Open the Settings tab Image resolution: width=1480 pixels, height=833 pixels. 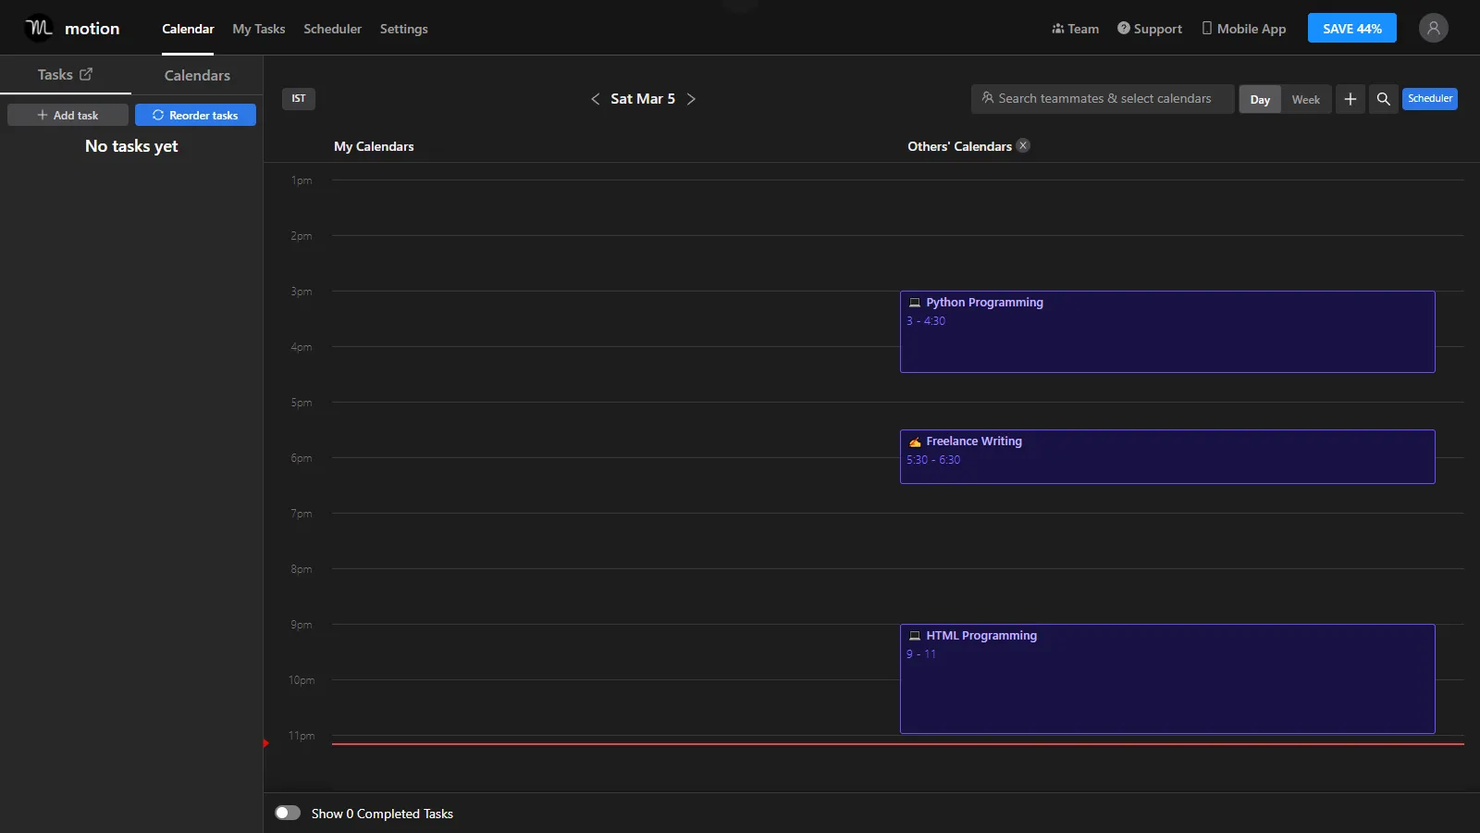[403, 29]
